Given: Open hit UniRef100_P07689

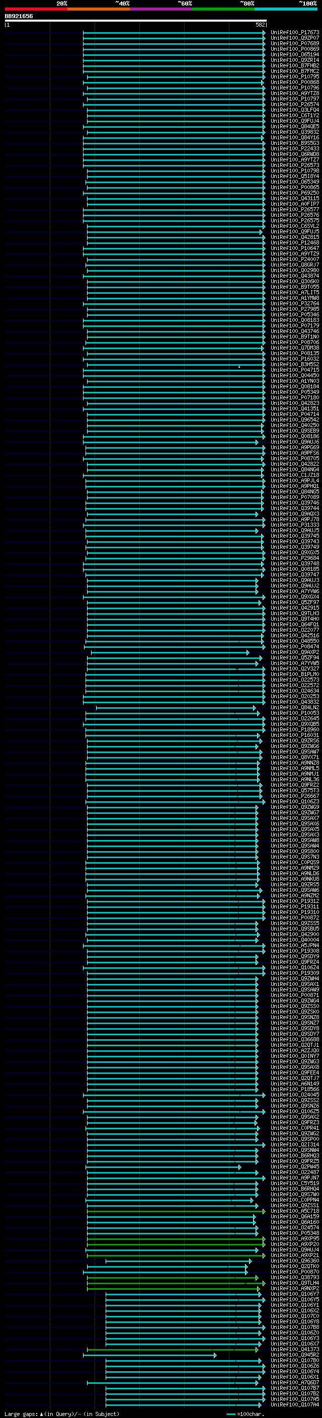Looking at the screenshot, I should [294, 43].
